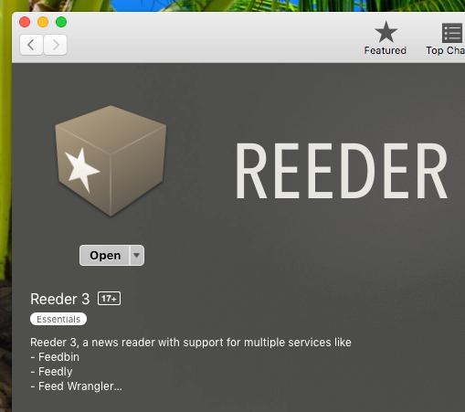Image resolution: width=465 pixels, height=412 pixels.
Task: Switch to the Top Charts tab
Action: pyautogui.click(x=446, y=38)
